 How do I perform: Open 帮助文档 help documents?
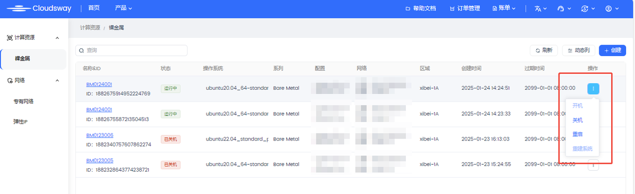421,8
